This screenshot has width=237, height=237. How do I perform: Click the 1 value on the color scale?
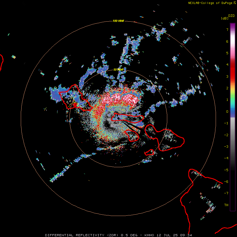click(x=227, y=100)
